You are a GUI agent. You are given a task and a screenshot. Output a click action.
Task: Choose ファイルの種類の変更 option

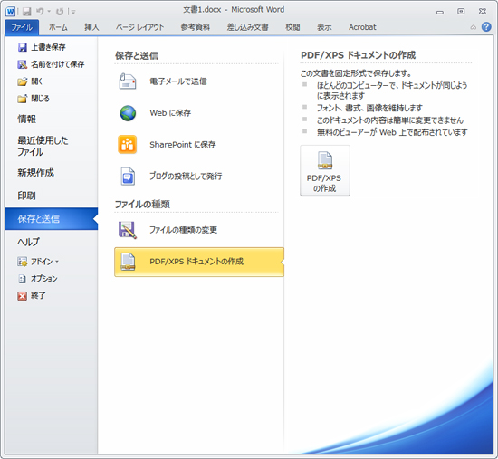(184, 230)
